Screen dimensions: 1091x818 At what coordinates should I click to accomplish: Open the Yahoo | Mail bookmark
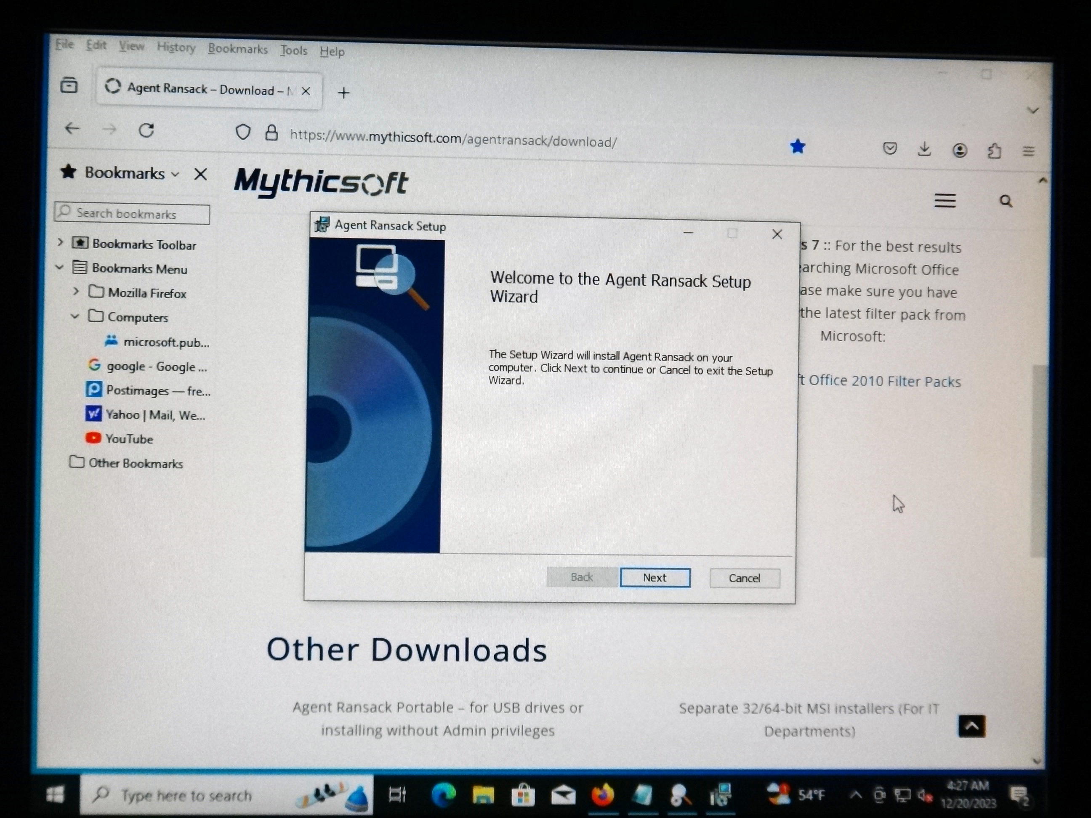point(145,414)
